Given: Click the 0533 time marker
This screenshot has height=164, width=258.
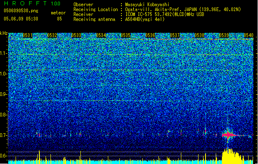Looking at the screenshot, I should pos(76,35).
